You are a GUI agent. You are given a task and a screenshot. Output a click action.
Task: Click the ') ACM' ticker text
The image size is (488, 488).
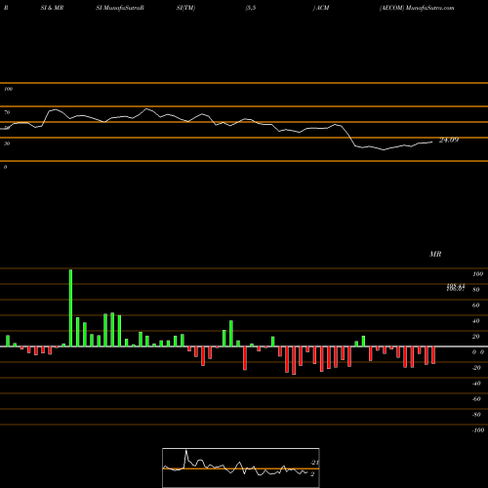tap(321, 8)
